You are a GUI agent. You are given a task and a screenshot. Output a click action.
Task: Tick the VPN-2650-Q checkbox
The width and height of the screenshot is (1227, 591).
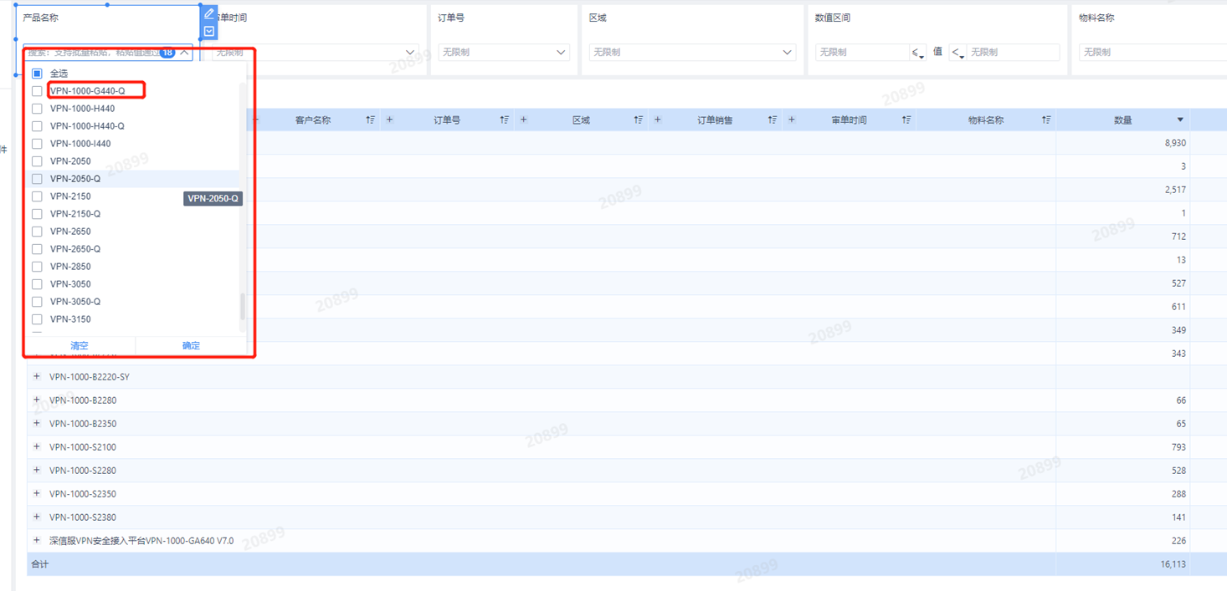tap(37, 249)
